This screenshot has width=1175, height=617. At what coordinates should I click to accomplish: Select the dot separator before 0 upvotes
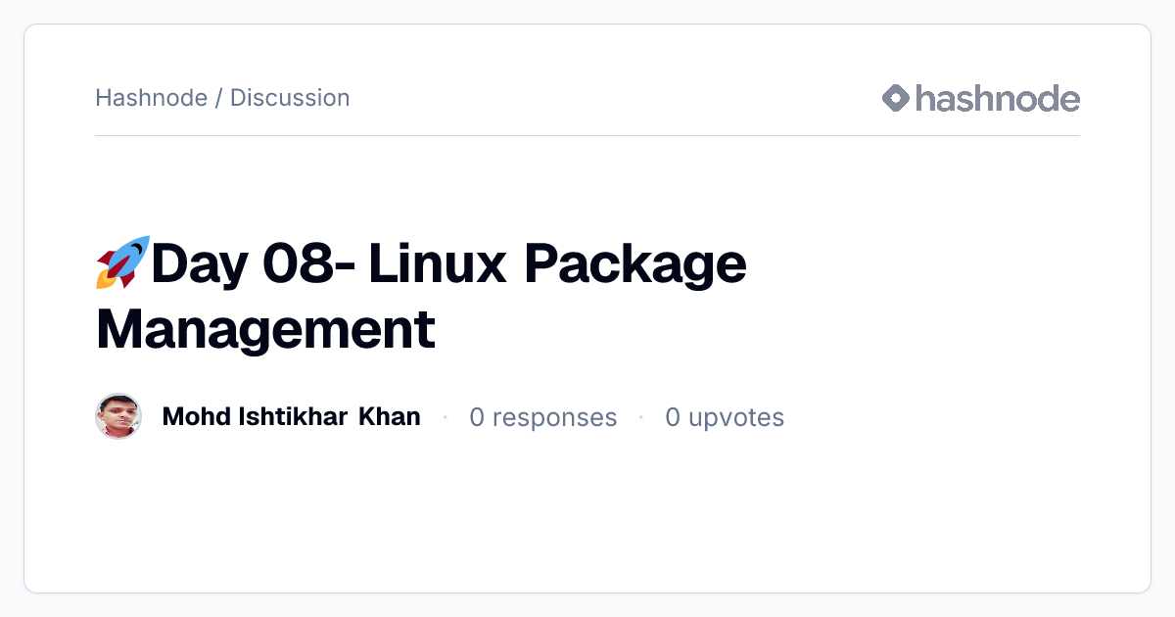[x=641, y=417]
